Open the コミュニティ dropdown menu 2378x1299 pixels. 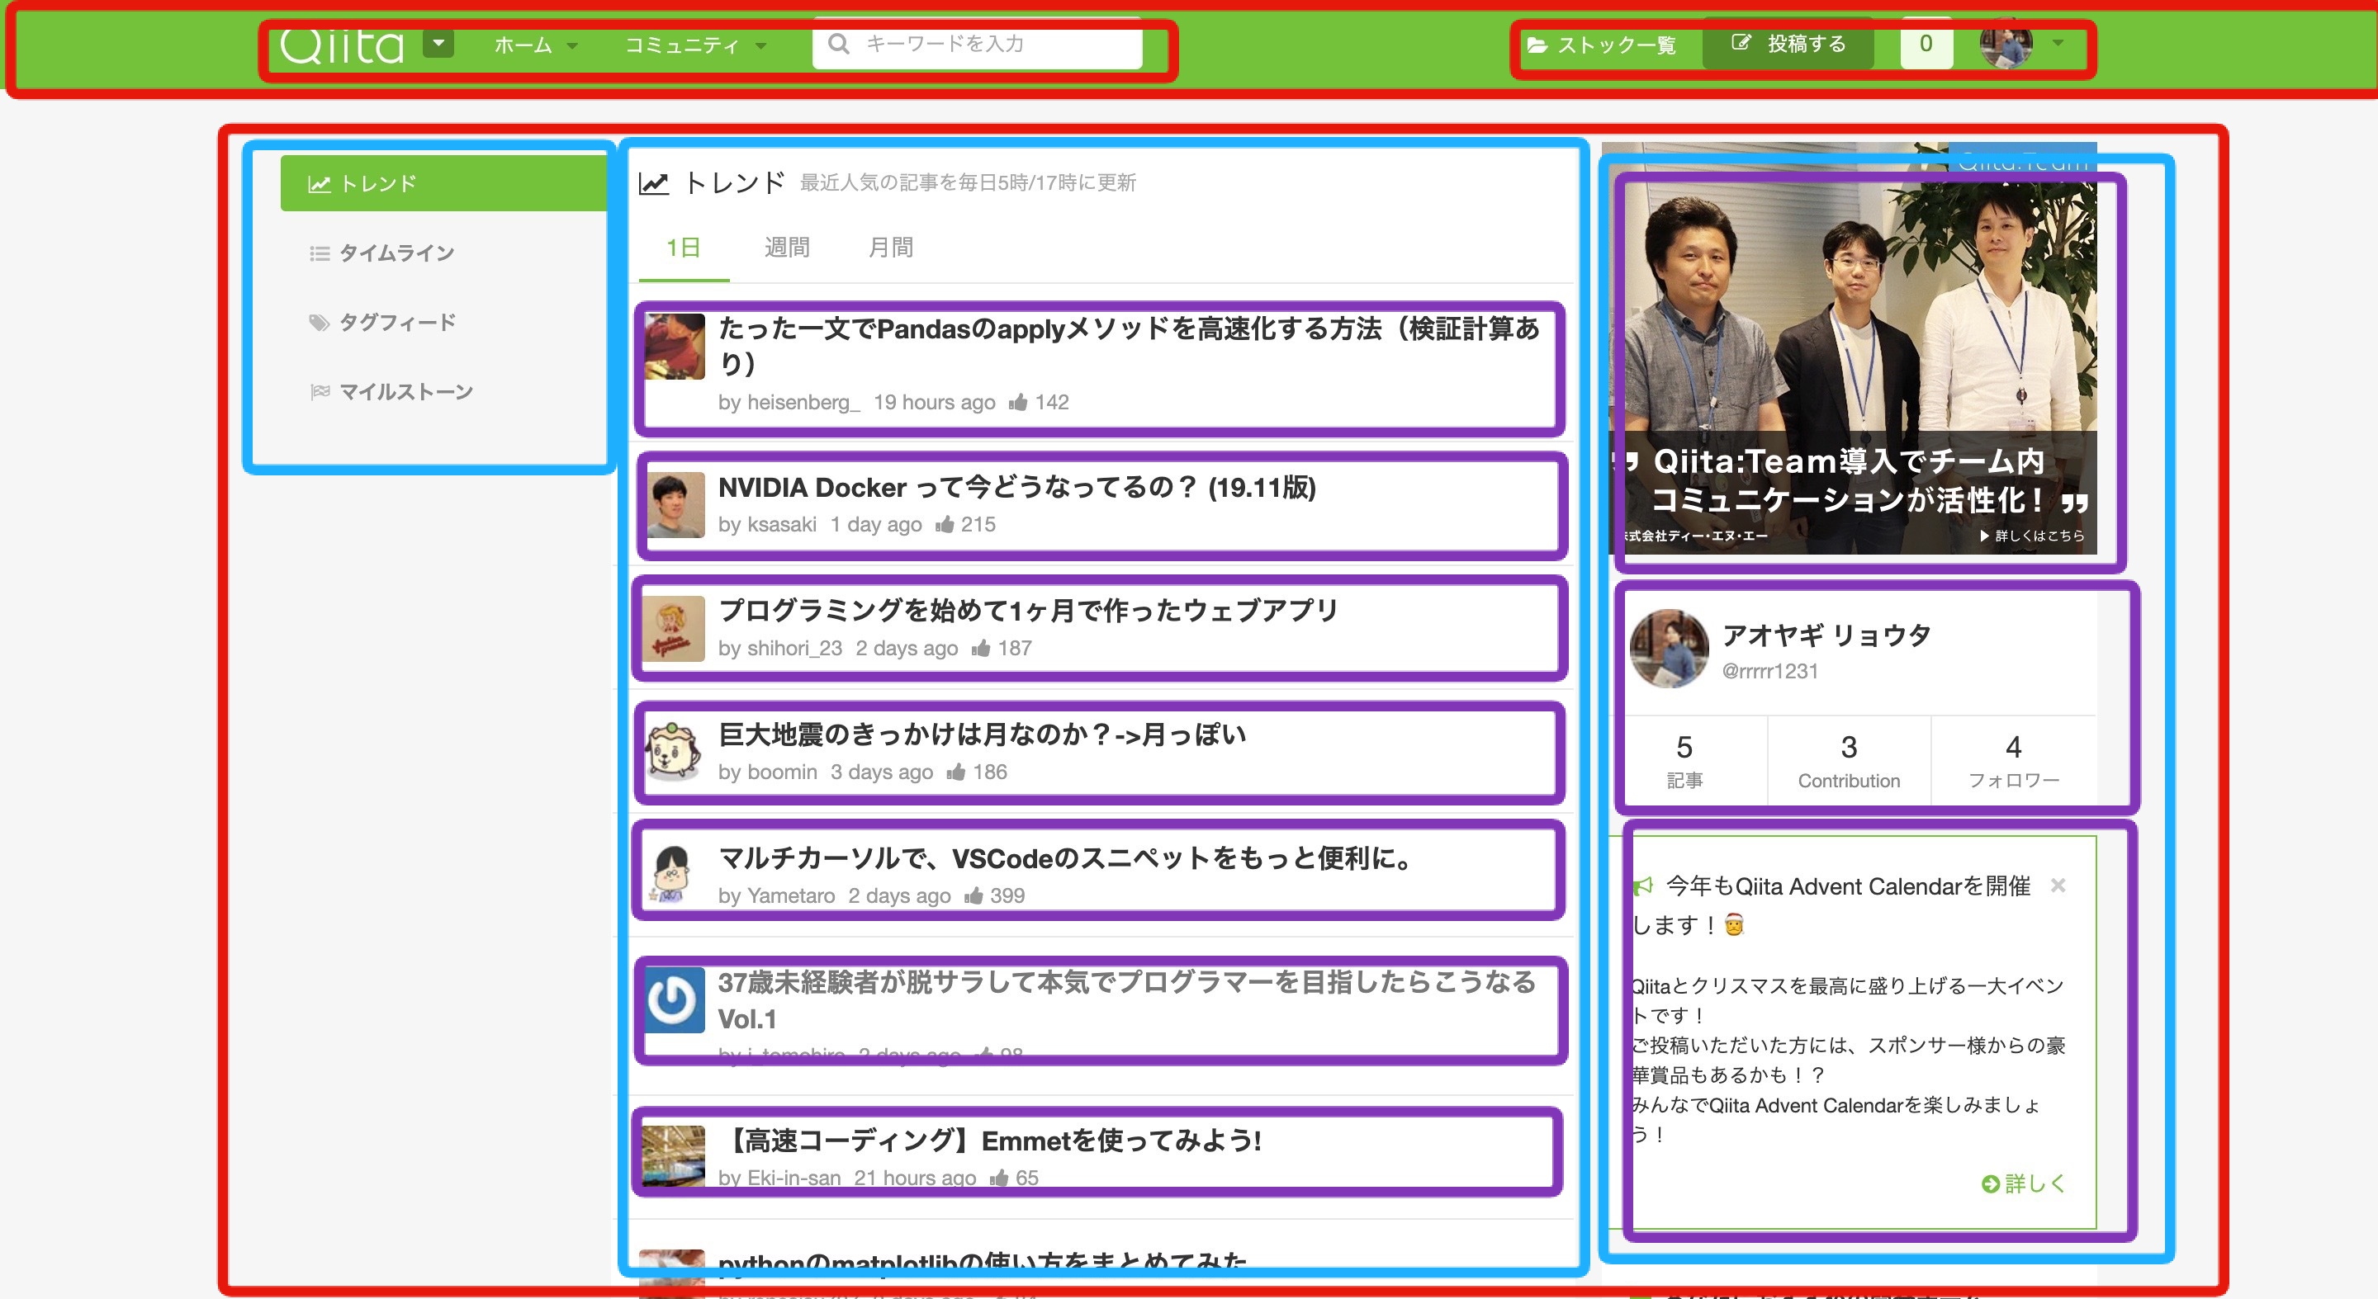pos(760,45)
